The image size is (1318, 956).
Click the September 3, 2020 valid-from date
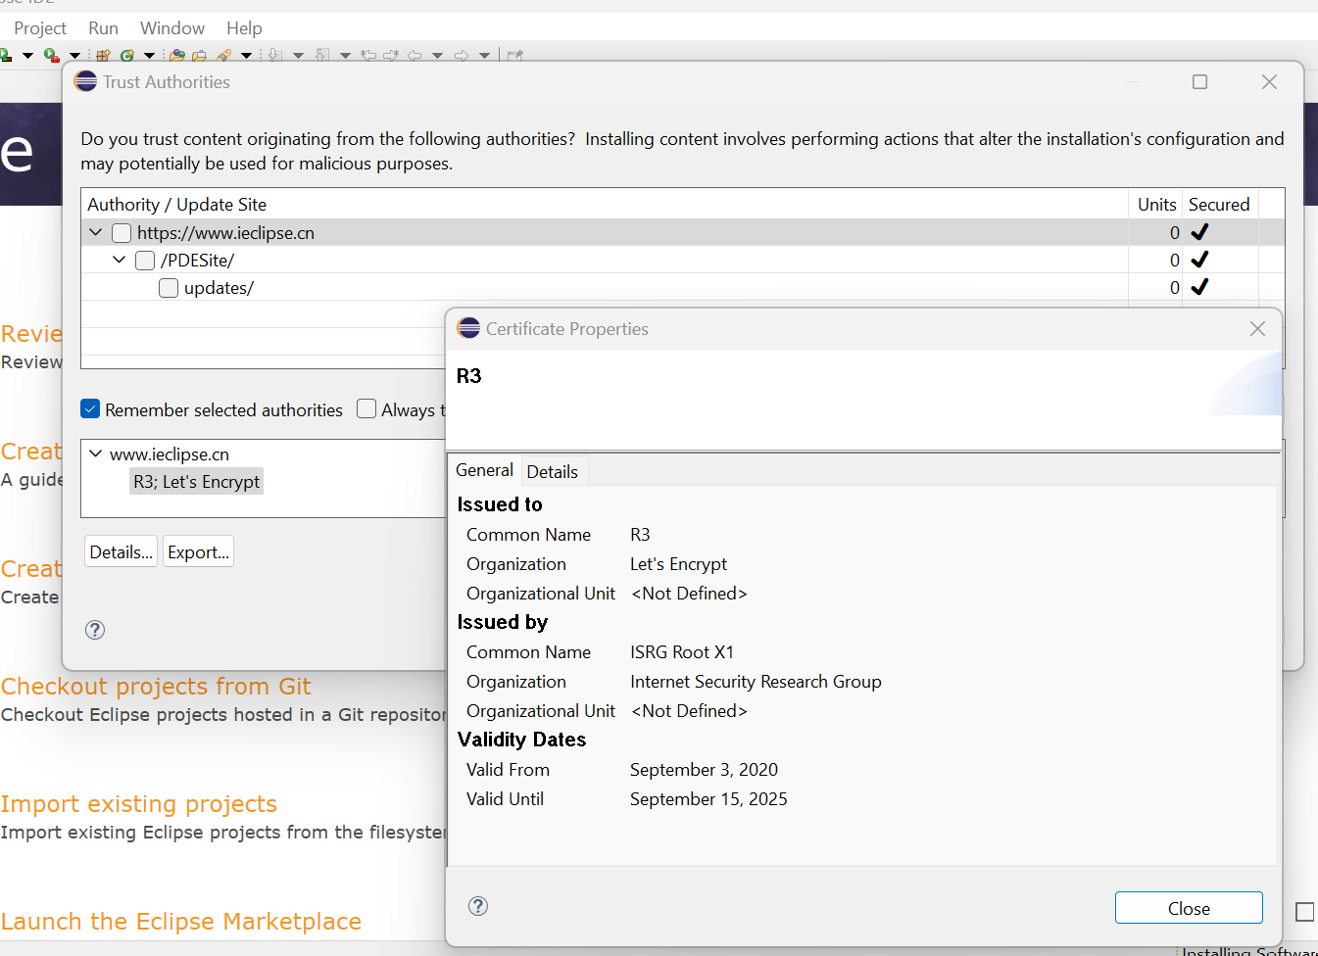[704, 770]
